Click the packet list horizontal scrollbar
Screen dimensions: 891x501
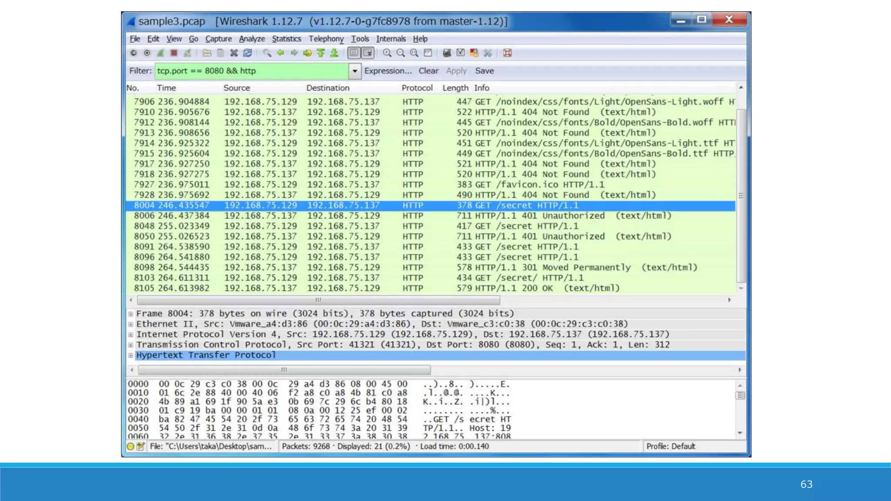[x=318, y=300]
